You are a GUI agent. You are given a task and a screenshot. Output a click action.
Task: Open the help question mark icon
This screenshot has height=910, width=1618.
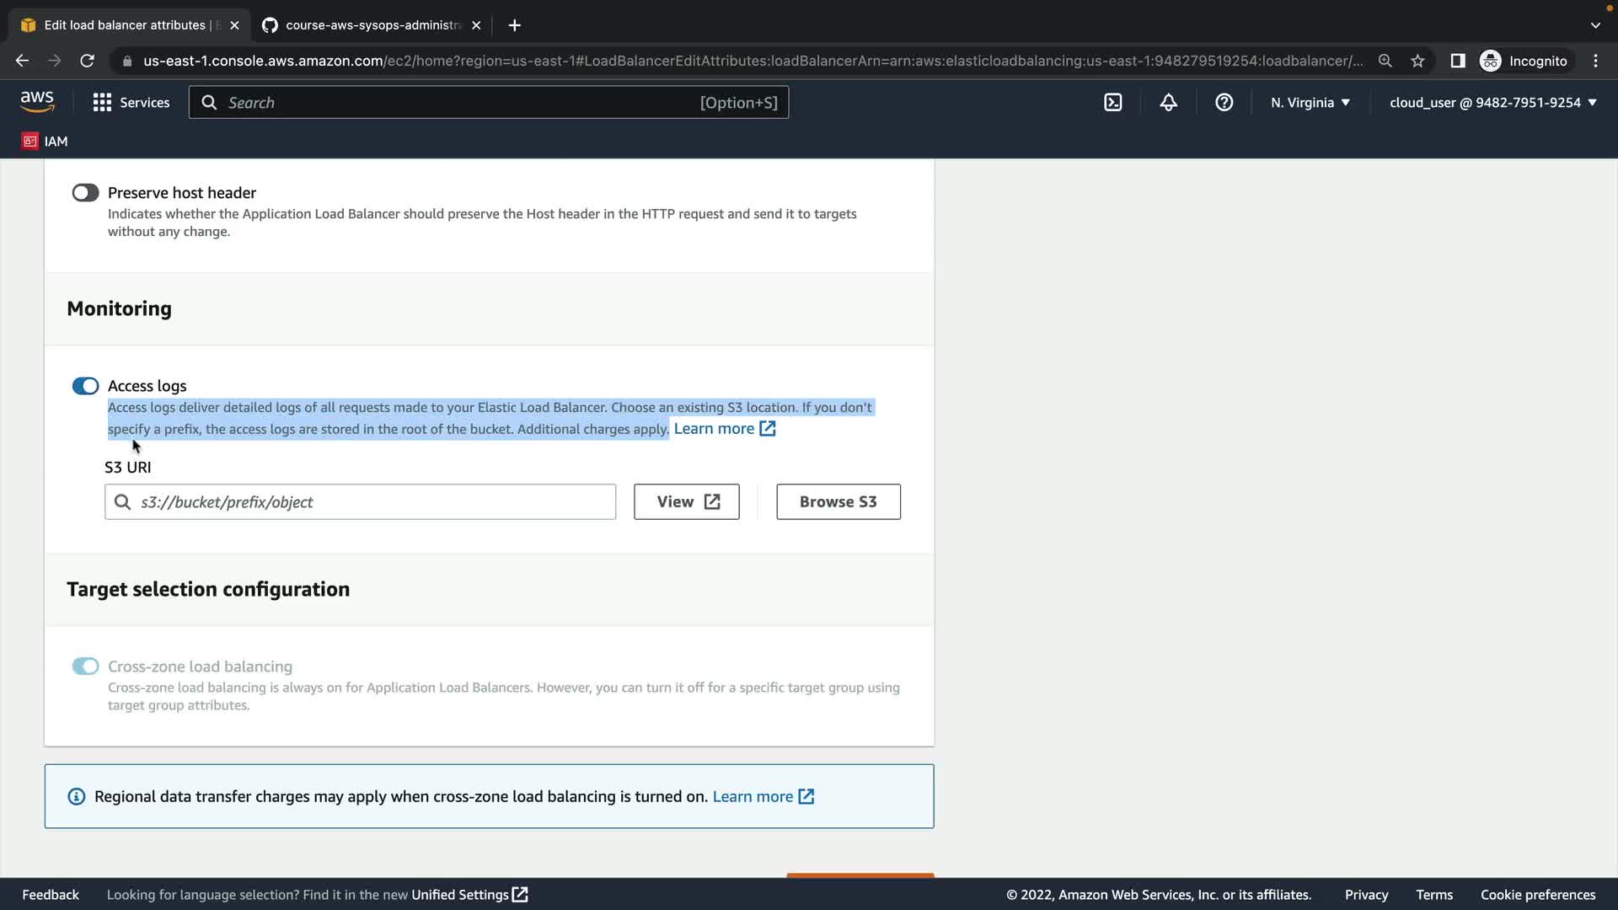pyautogui.click(x=1224, y=102)
